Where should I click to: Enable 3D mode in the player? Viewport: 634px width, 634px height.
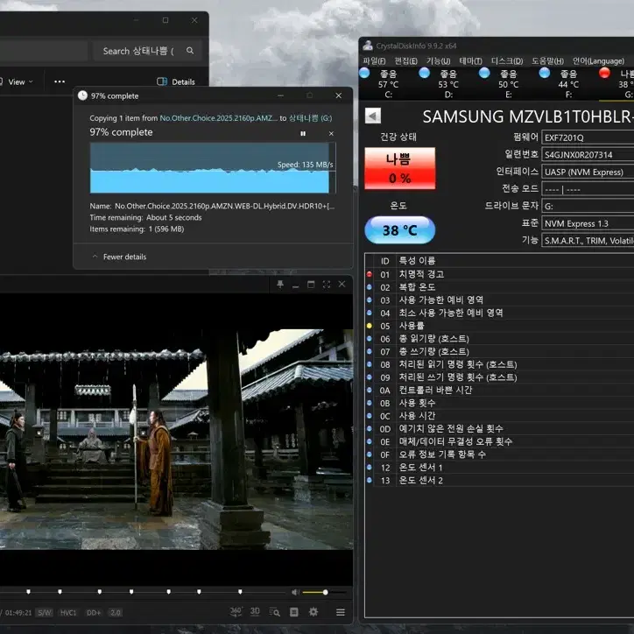coord(255,611)
